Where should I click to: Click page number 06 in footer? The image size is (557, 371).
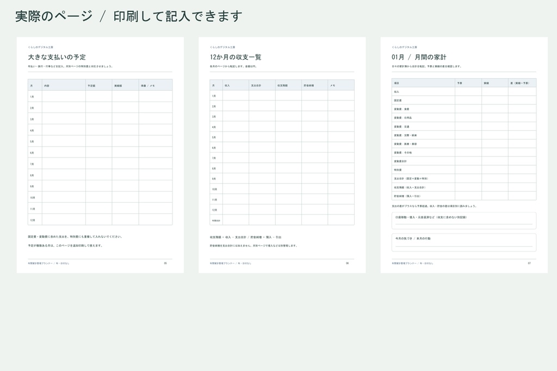(x=348, y=263)
